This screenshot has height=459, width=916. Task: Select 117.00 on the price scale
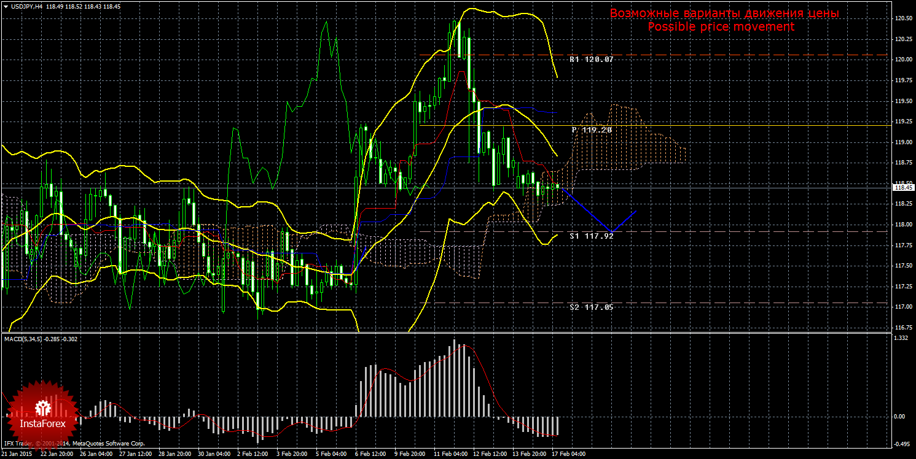point(903,307)
